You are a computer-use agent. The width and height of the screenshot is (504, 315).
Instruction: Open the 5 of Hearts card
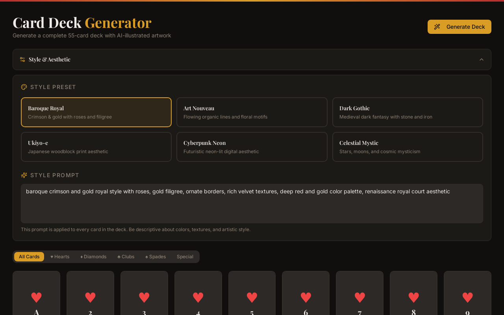pos(252,293)
